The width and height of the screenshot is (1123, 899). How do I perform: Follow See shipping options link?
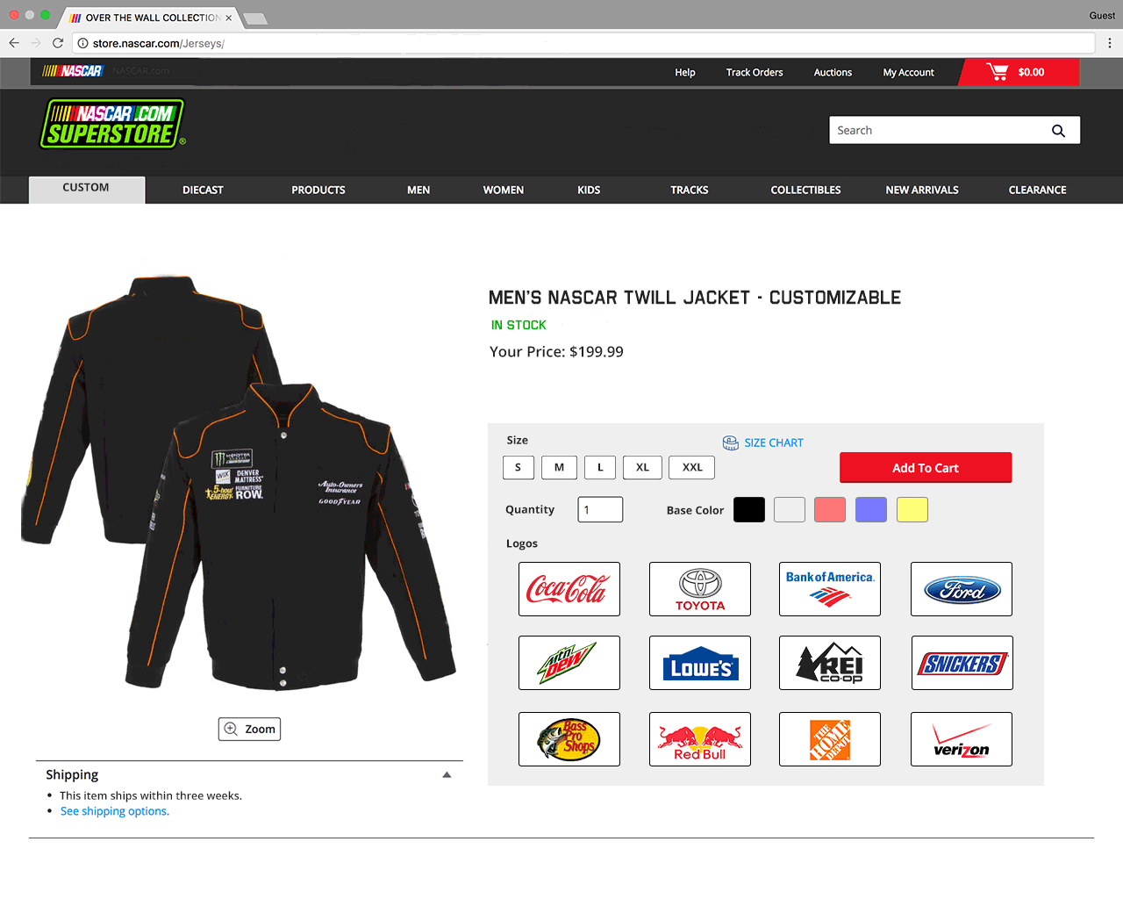[x=114, y=811]
